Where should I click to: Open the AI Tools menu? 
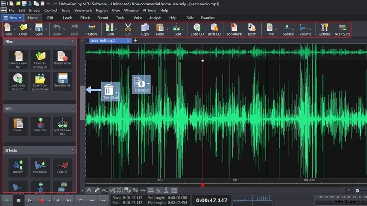[149, 10]
